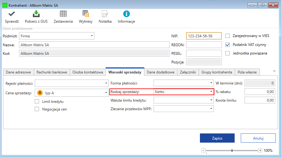Enable Zarejestrowany w VIES checkbox
The height and width of the screenshot is (157, 281).
228,36
